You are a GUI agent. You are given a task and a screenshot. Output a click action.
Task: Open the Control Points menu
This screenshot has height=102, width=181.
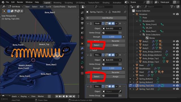coord(59,7)
